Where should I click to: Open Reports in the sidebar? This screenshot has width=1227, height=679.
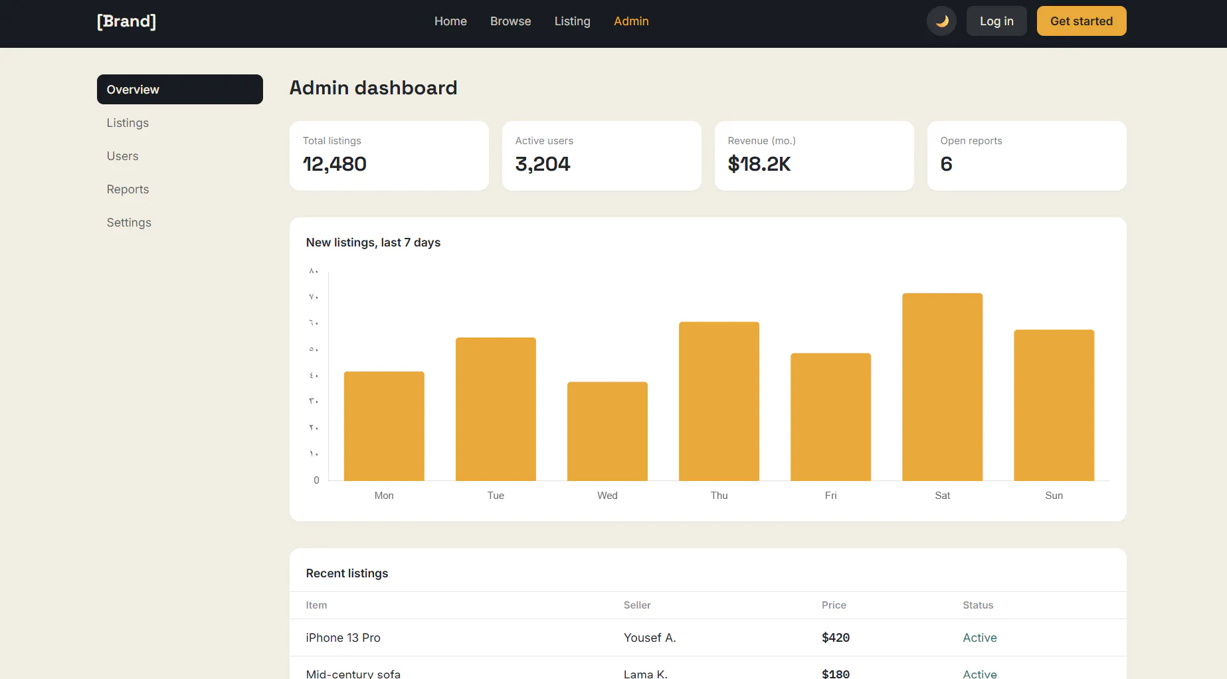[x=180, y=189]
